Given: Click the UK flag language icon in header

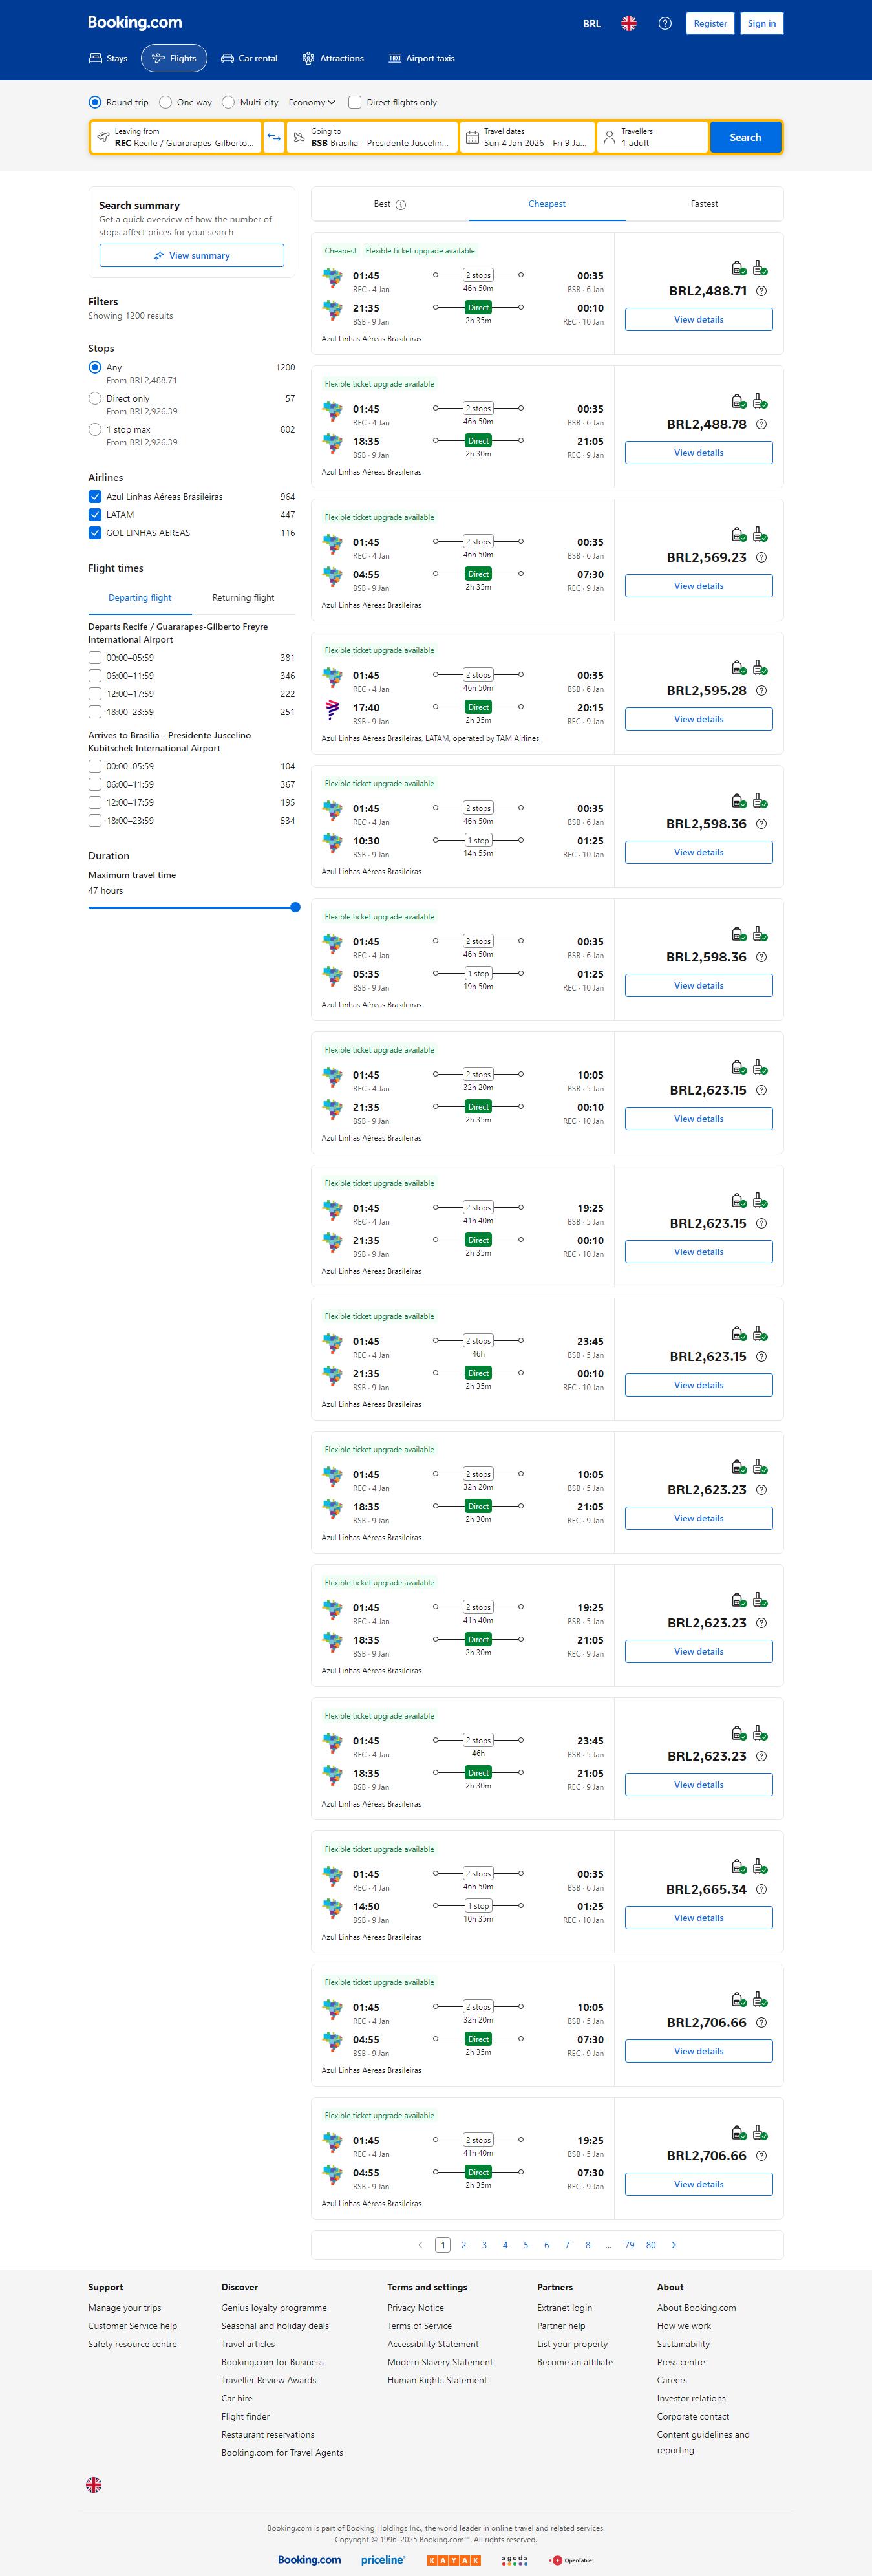Looking at the screenshot, I should point(629,23).
